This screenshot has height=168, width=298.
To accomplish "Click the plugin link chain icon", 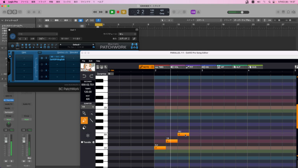I will [134, 39].
